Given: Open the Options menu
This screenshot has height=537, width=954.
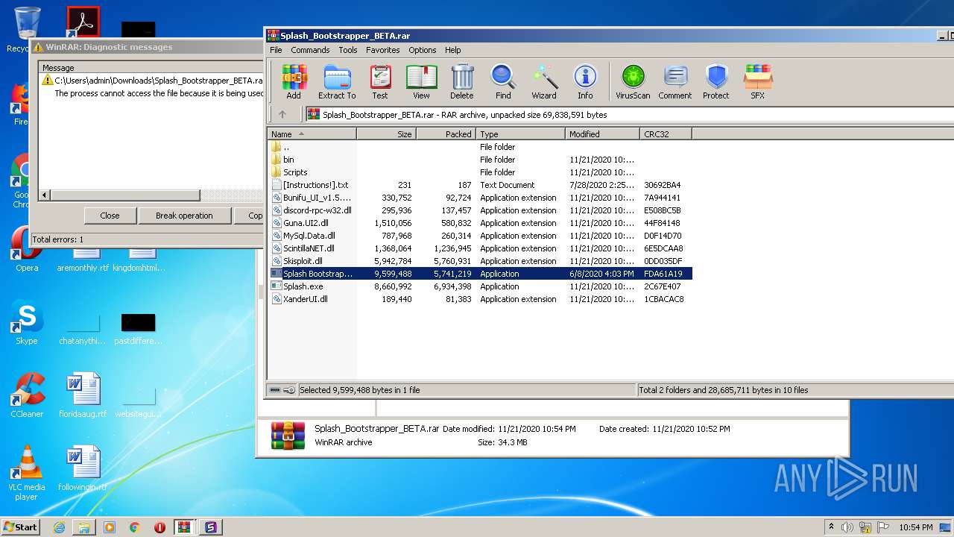Looking at the screenshot, I should click(422, 50).
